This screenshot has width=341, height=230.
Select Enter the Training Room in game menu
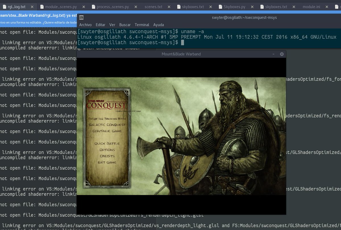click(x=107, y=118)
